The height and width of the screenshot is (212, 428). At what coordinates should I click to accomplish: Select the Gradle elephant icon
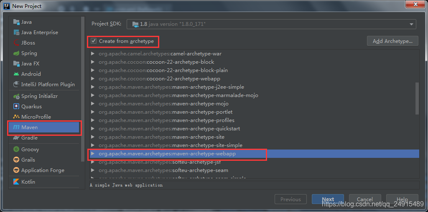tap(16, 138)
